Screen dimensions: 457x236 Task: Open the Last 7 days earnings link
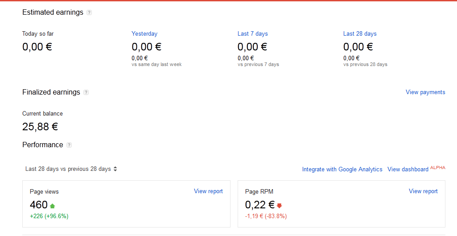252,33
